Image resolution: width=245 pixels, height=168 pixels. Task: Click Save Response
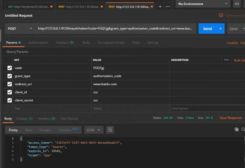[231, 118]
